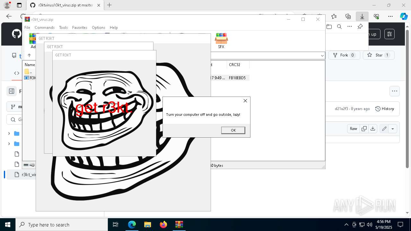Open the GitHub History link
The height and width of the screenshot is (231, 411).
click(x=385, y=109)
